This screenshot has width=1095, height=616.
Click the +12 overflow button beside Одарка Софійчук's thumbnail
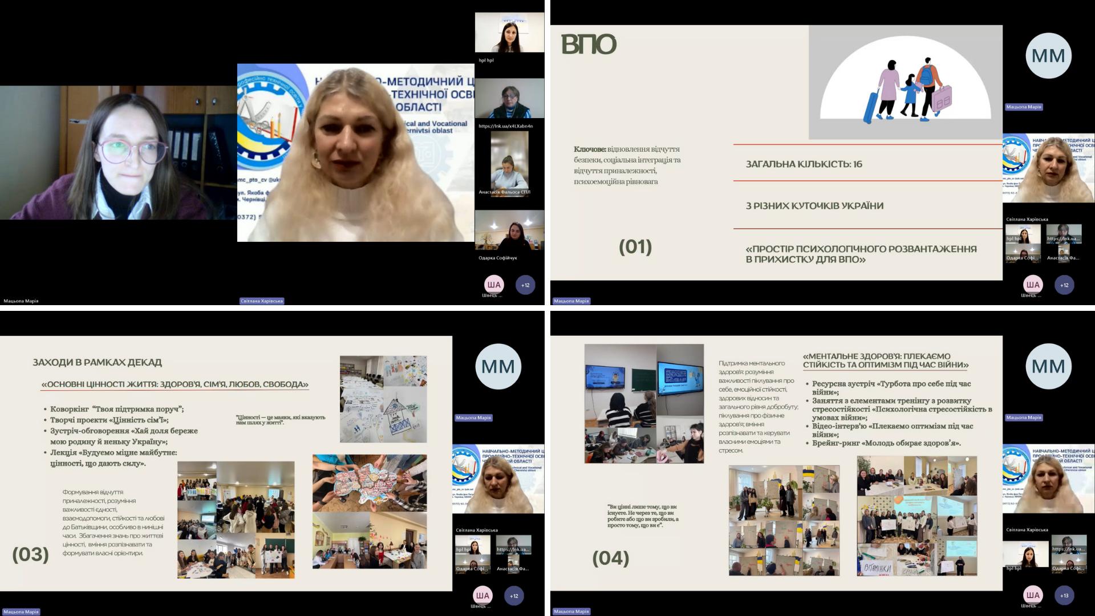pos(525,285)
